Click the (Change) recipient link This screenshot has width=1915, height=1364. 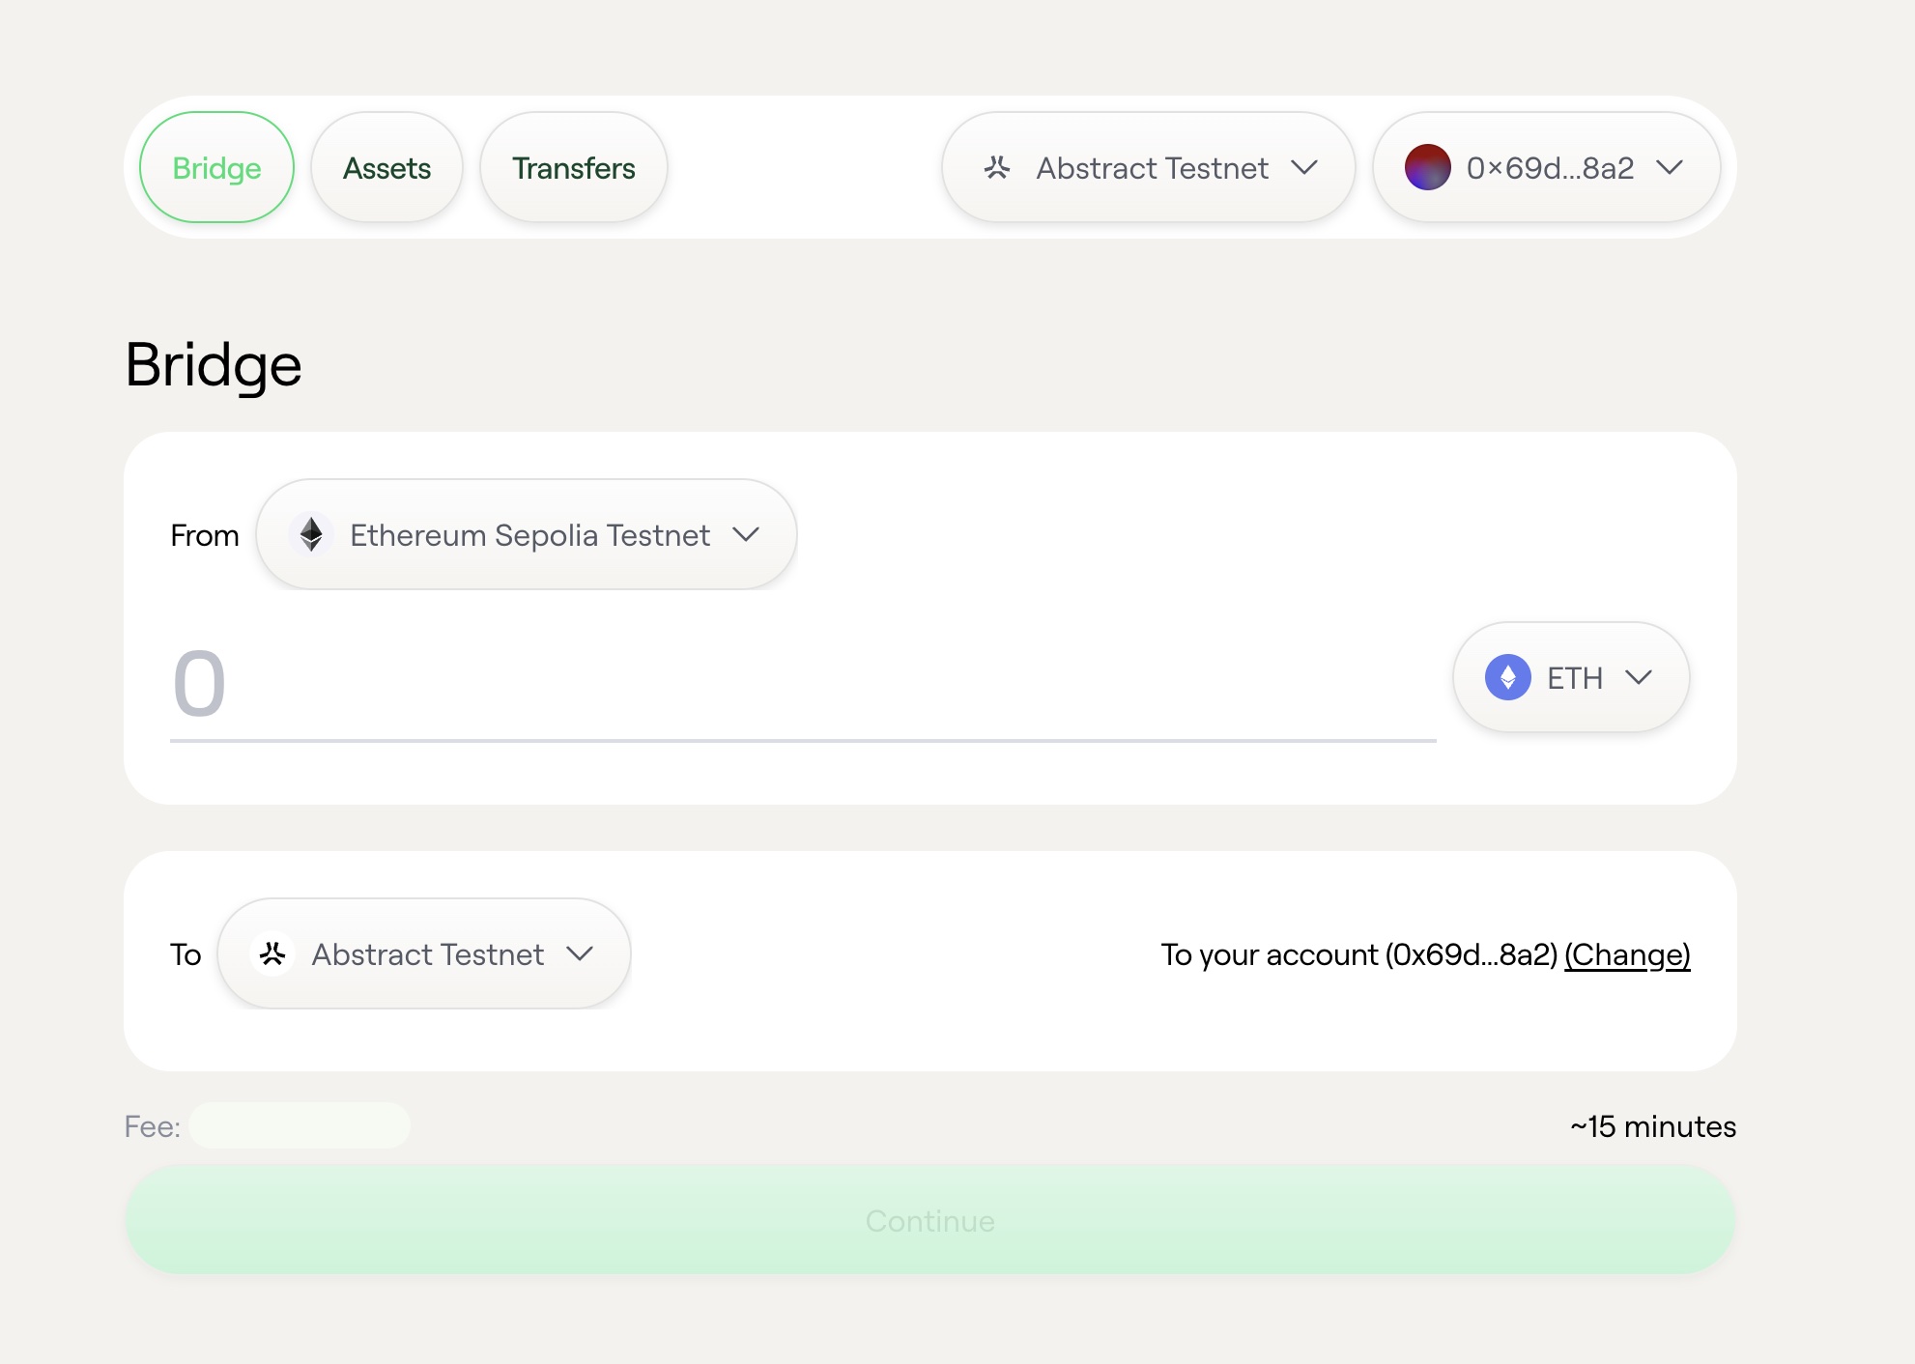click(1627, 954)
